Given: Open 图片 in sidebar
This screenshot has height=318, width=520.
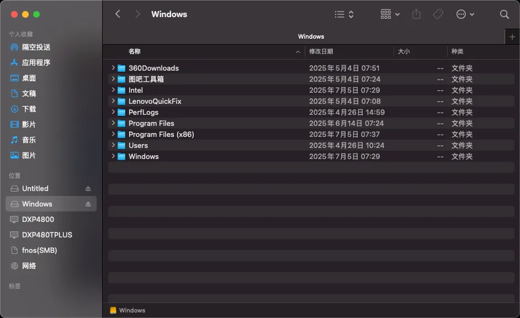Looking at the screenshot, I should [51, 155].
